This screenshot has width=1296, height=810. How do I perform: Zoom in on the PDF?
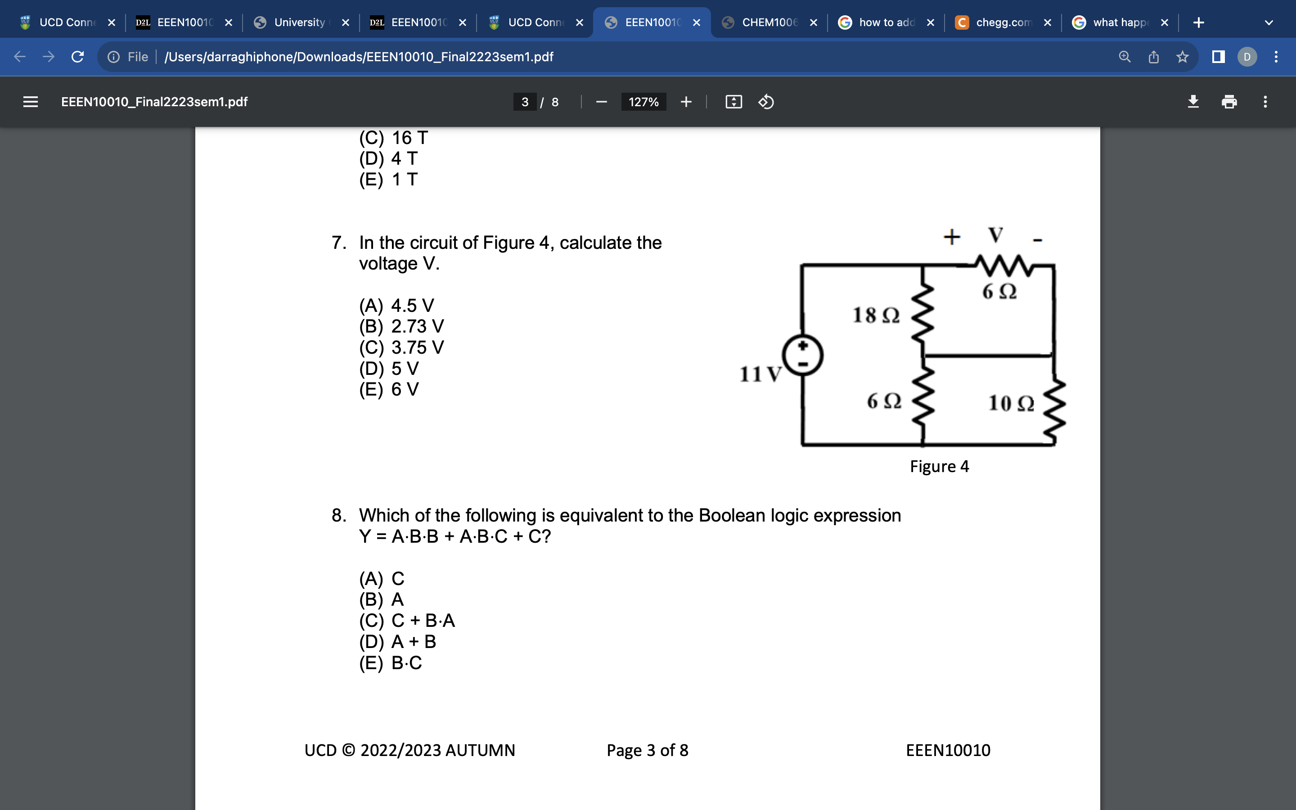click(x=686, y=102)
